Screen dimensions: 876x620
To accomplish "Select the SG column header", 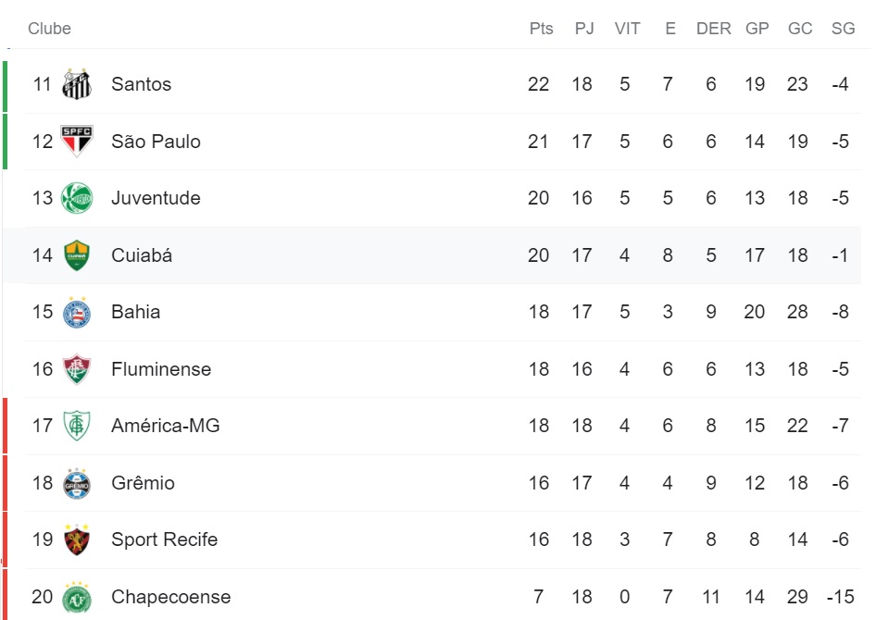I will [x=843, y=29].
